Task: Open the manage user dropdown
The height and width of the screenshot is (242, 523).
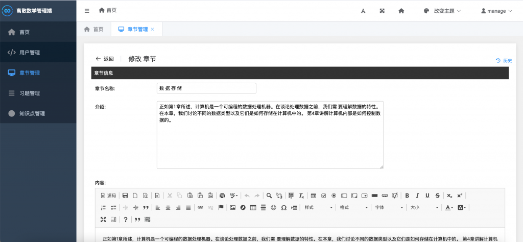Action: [x=496, y=11]
